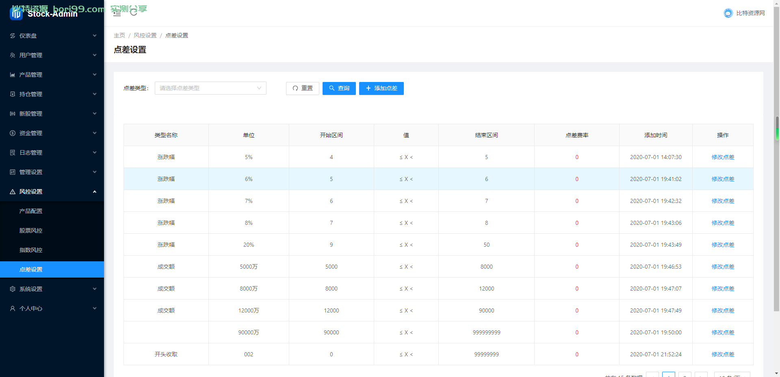Toggle the sidebar collapse hamburger icon
Screen dimensions: 780x377
pos(117,13)
